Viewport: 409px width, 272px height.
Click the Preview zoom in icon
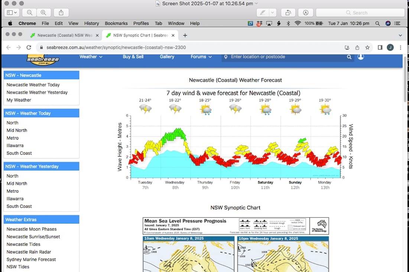tap(43, 13)
